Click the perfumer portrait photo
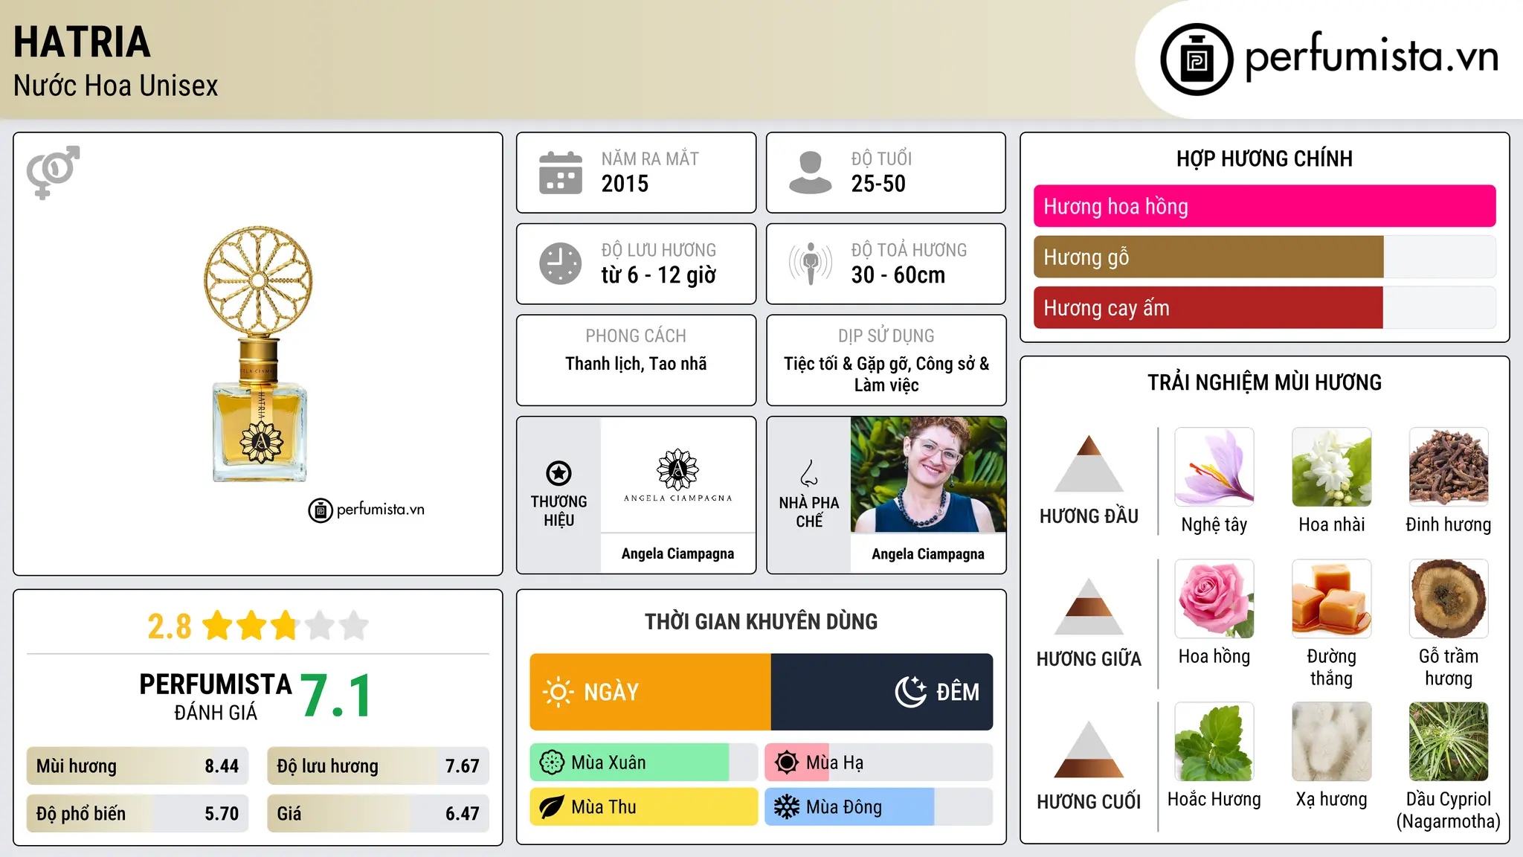This screenshot has width=1523, height=857. [928, 475]
